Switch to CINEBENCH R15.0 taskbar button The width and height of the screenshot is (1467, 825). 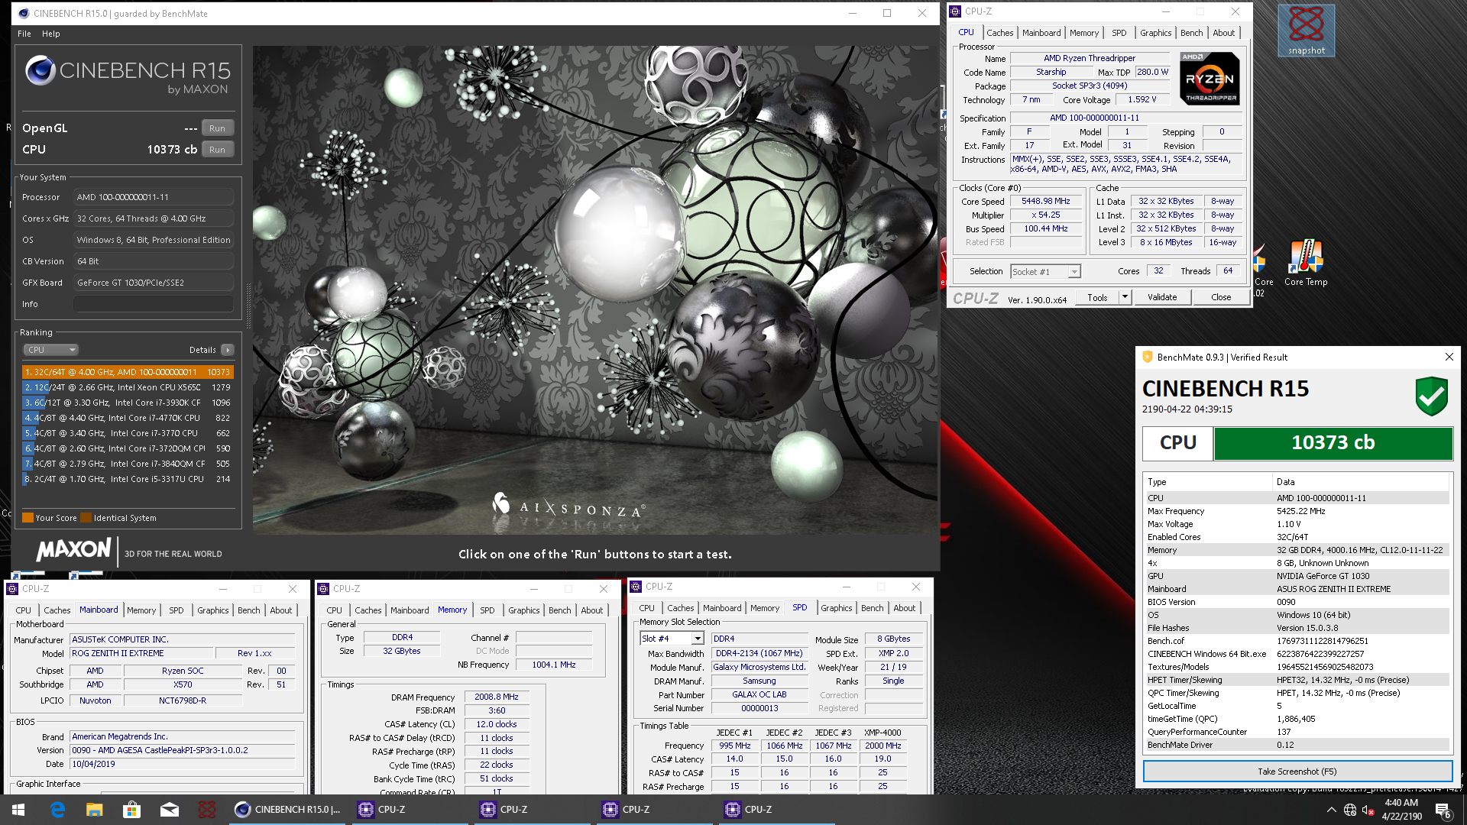(289, 810)
